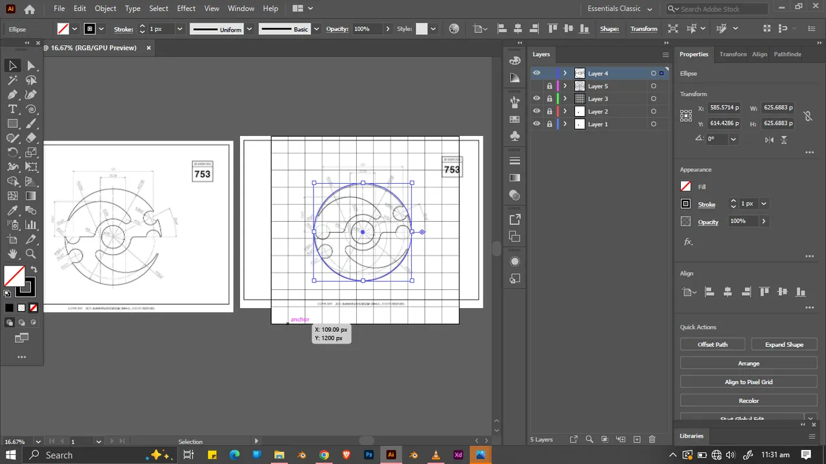The width and height of the screenshot is (826, 464).
Task: Open the File menu
Action: (59, 9)
